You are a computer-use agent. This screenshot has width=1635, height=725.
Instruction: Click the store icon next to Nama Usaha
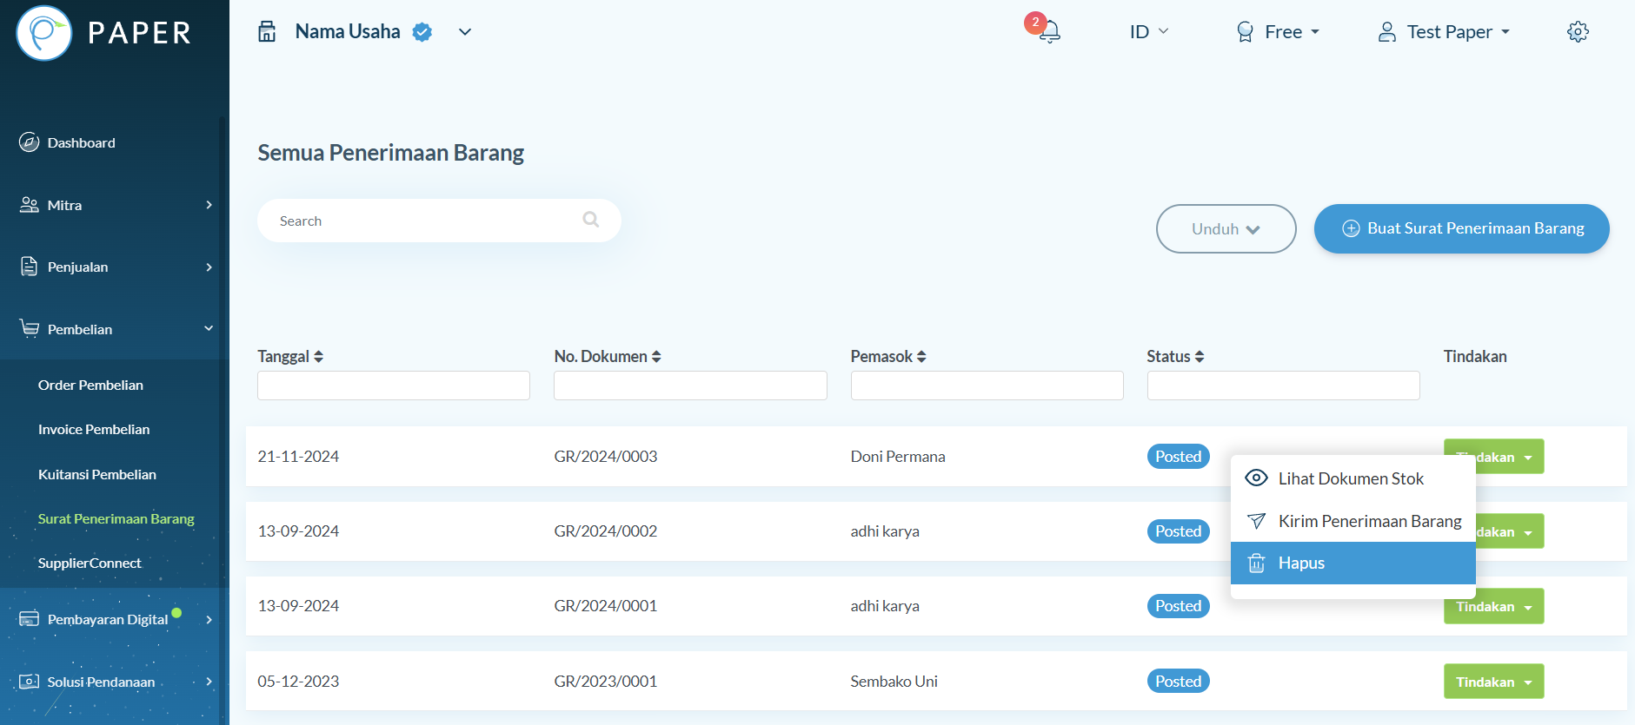pyautogui.click(x=267, y=32)
